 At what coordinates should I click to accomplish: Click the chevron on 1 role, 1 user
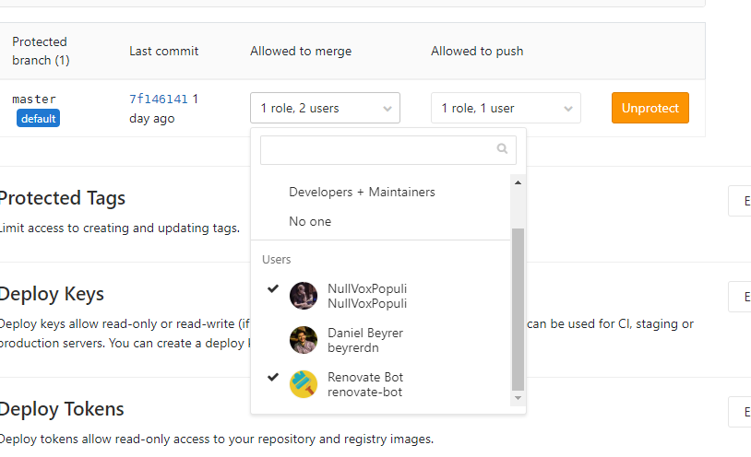click(568, 109)
